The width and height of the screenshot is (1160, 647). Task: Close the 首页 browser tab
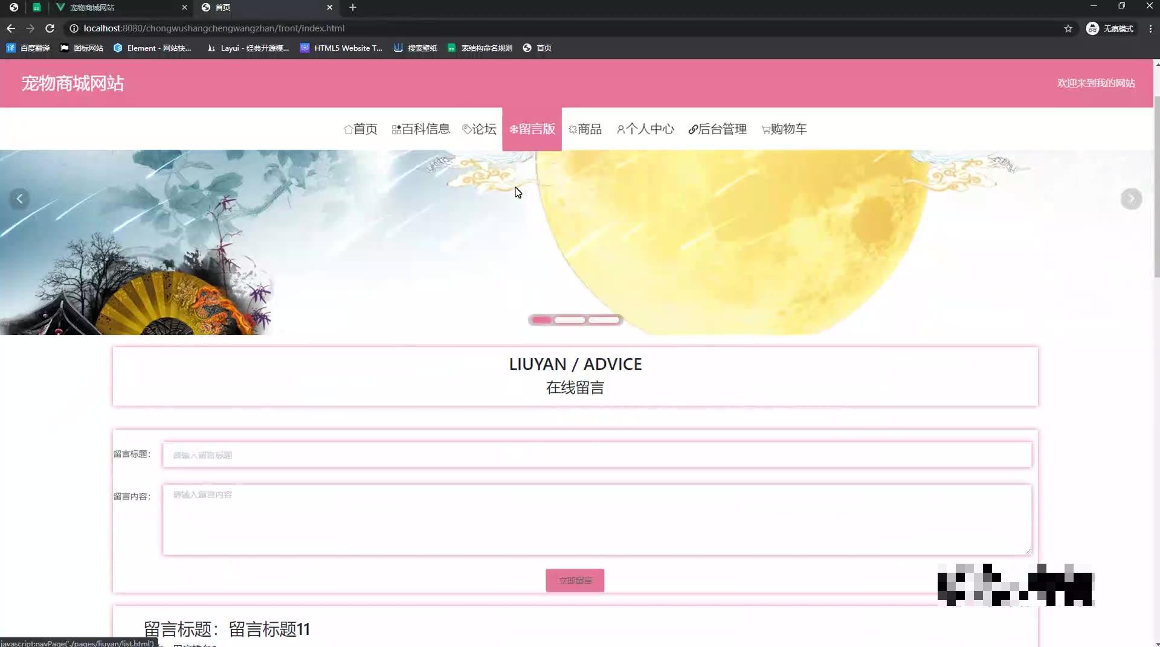[x=330, y=7]
